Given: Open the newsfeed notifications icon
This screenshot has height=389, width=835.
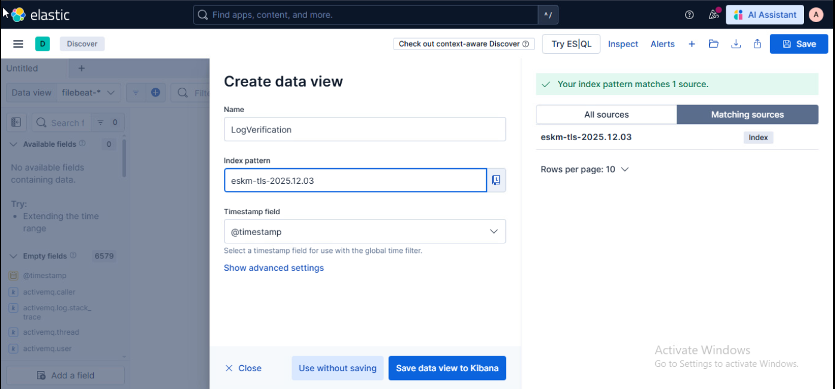Looking at the screenshot, I should coord(714,15).
